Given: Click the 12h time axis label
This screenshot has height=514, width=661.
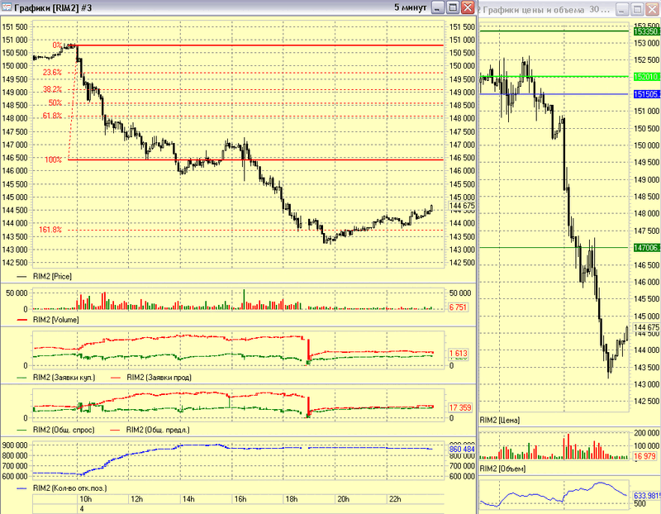Looking at the screenshot, I should [x=137, y=499].
